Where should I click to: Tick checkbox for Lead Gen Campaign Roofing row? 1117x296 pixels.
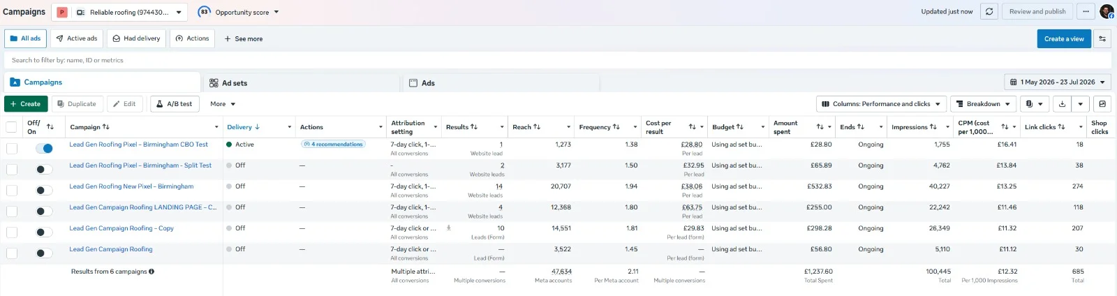12,253
